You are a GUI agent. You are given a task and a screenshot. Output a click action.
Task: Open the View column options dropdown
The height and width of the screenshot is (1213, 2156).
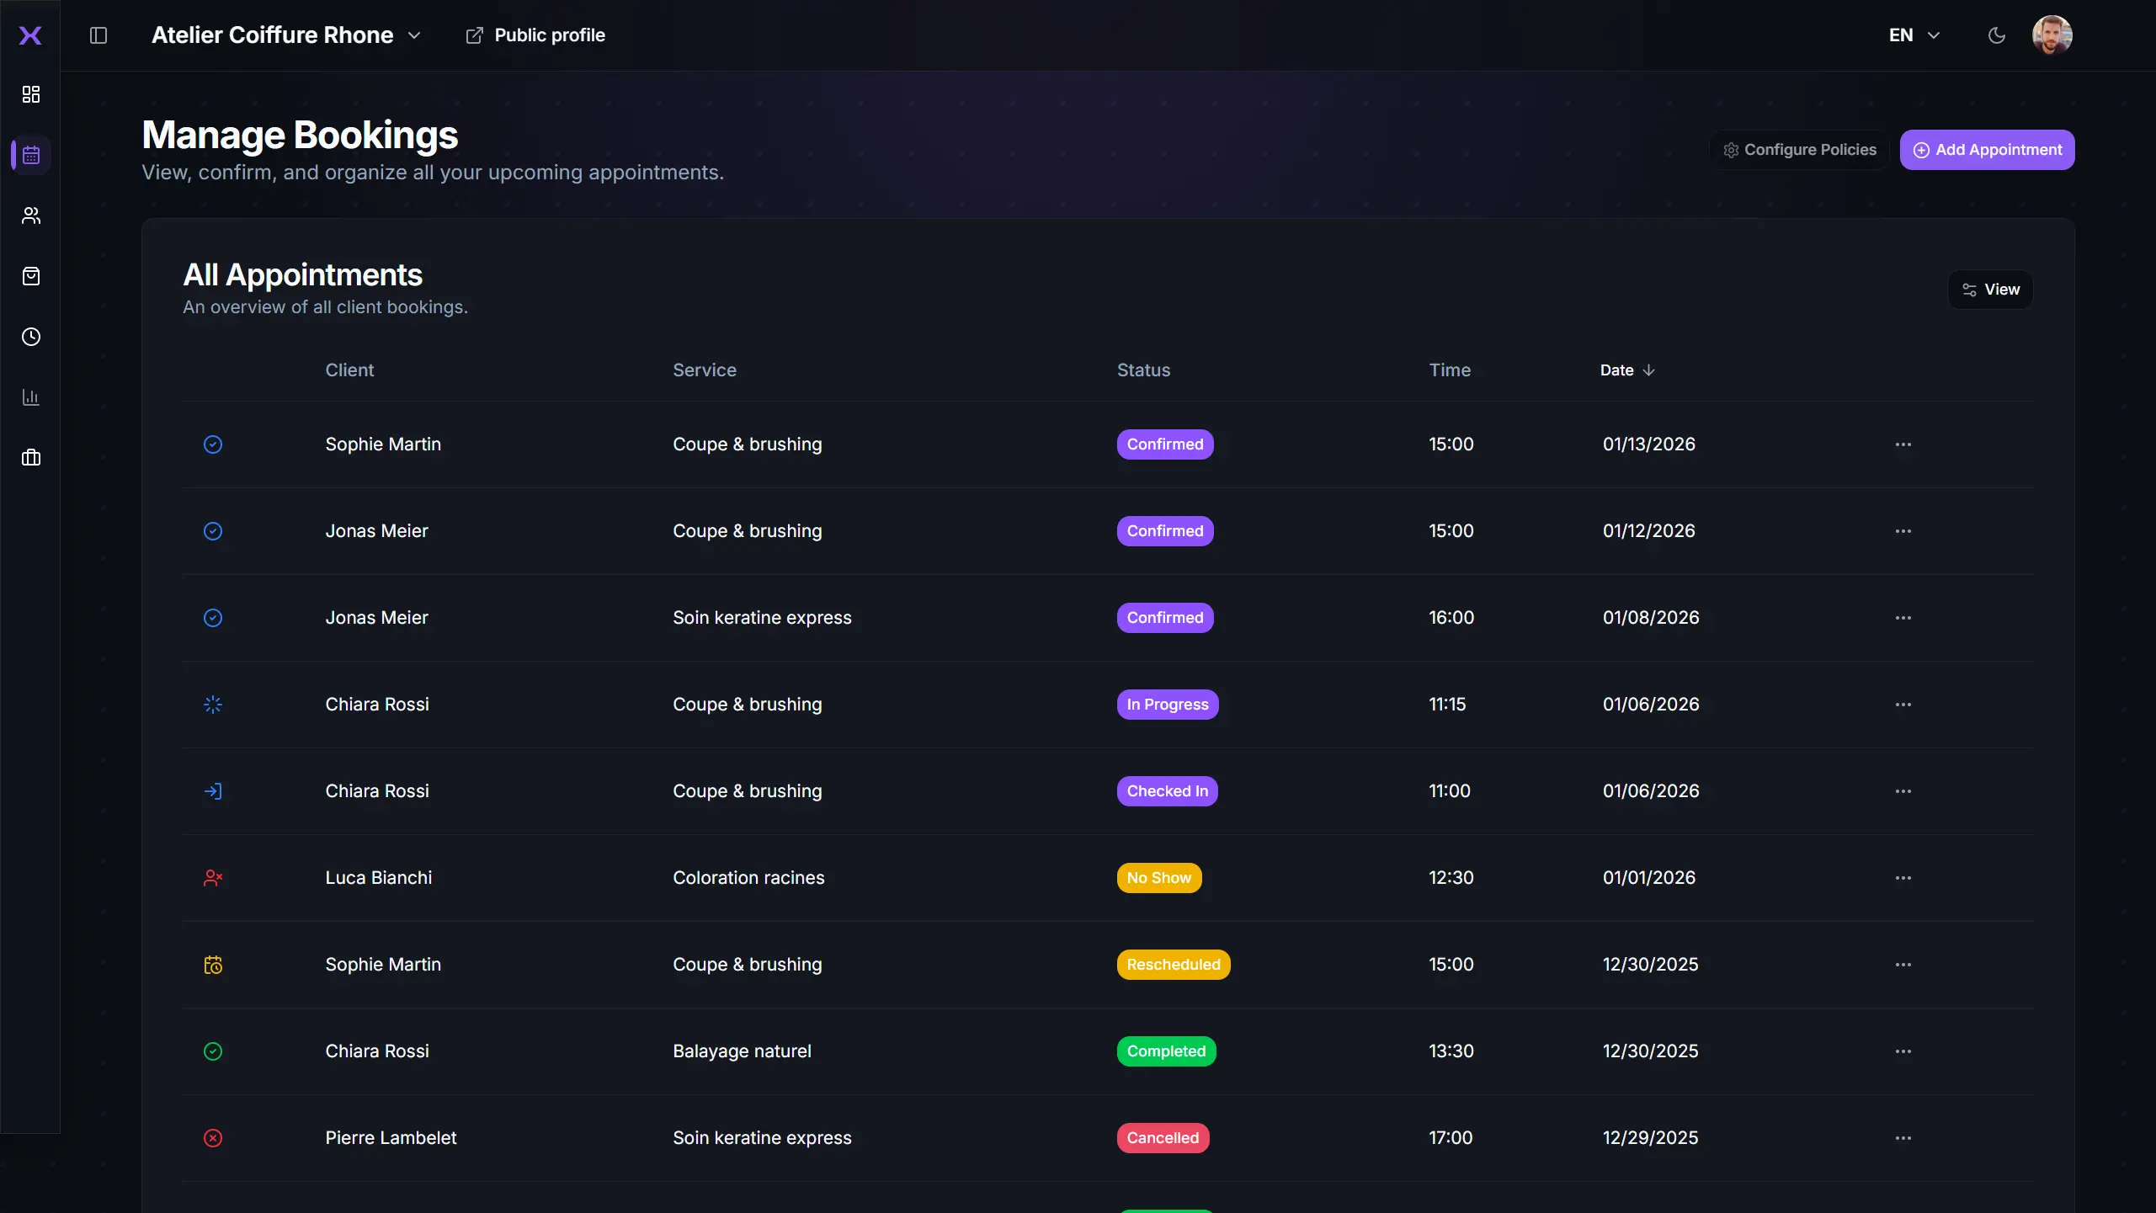click(1990, 290)
